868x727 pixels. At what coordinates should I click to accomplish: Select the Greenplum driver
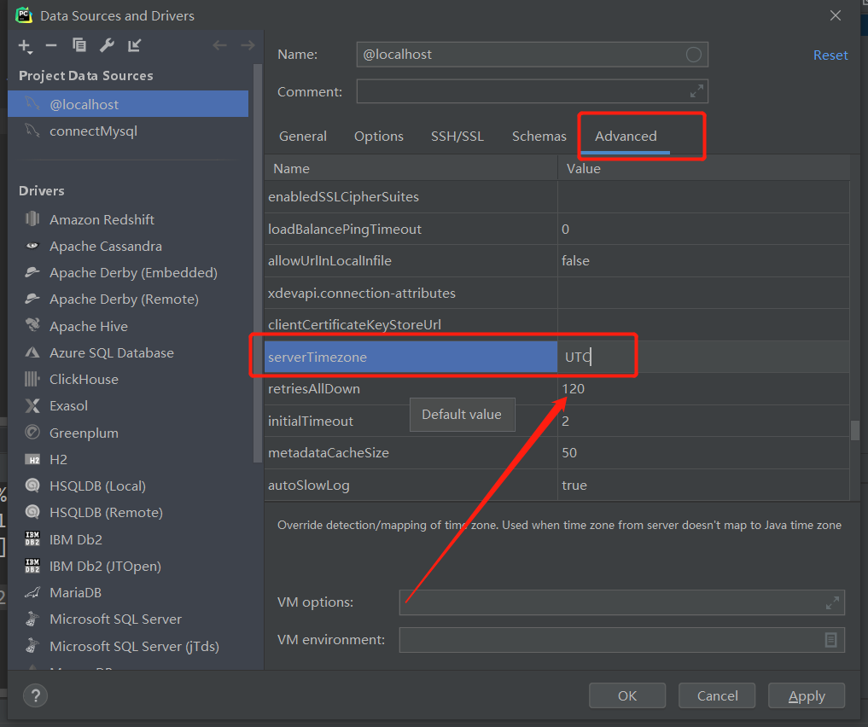click(x=84, y=433)
